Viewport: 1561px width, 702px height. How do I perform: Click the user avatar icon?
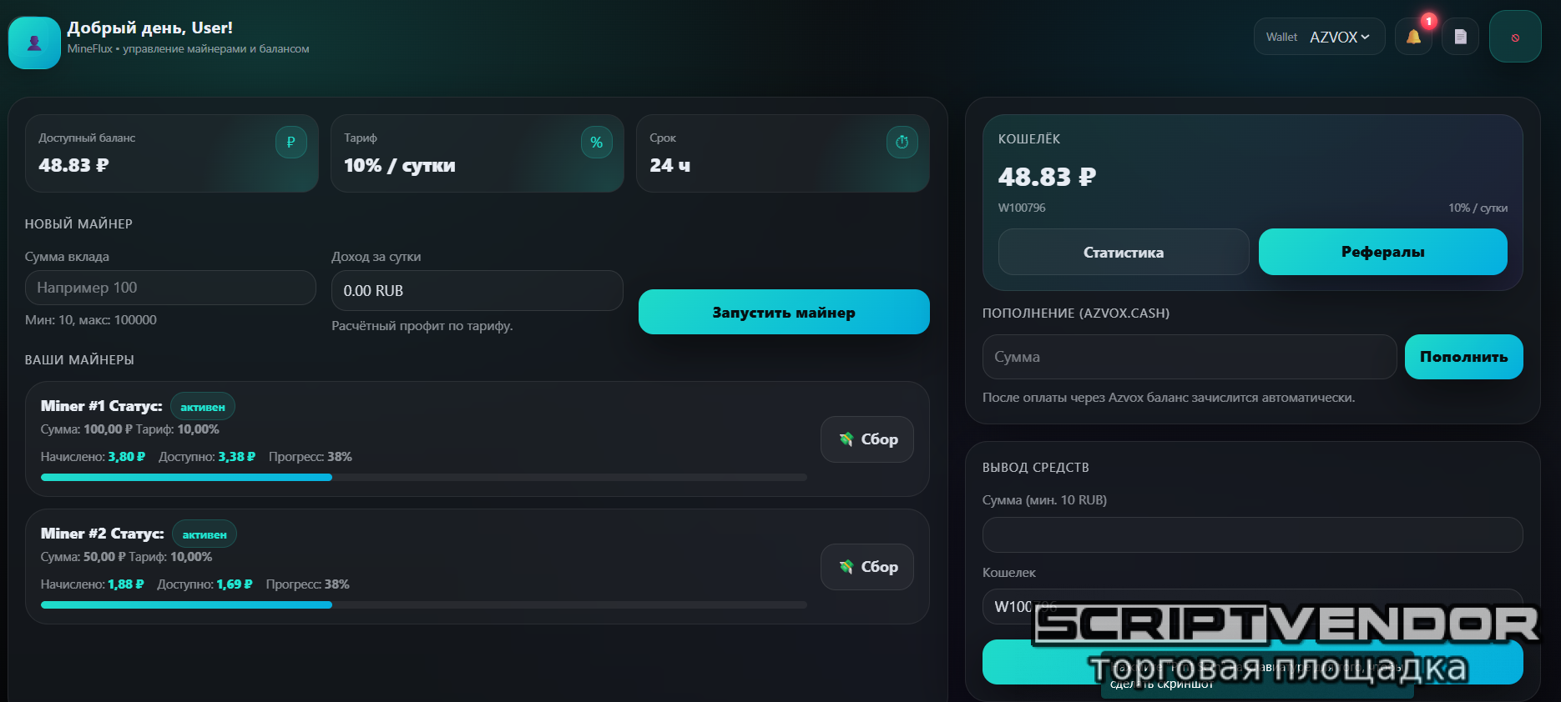[34, 43]
